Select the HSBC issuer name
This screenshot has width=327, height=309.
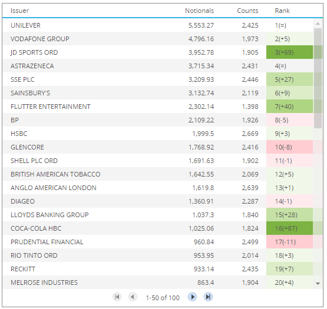(x=19, y=134)
